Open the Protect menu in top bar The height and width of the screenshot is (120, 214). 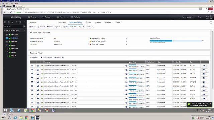(32, 17)
